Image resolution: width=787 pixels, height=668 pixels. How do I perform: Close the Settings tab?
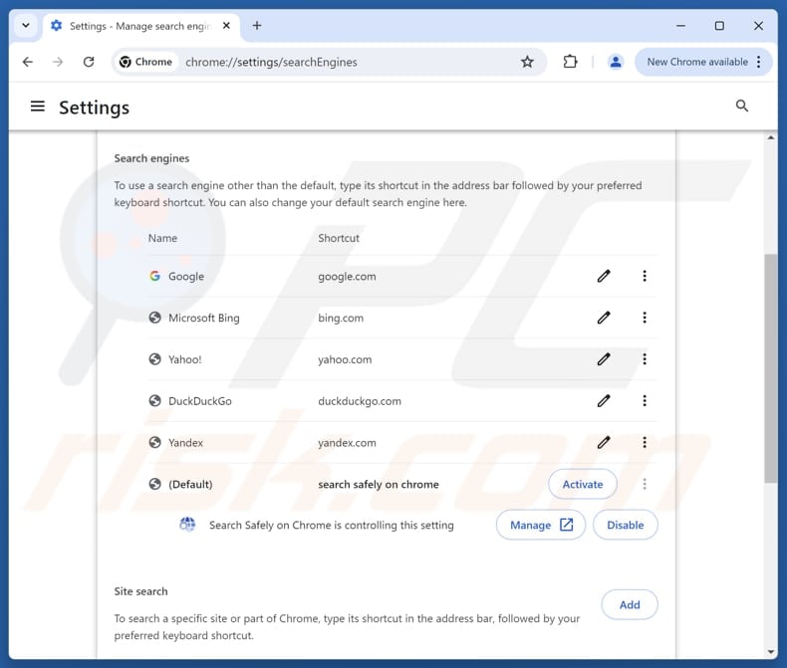[226, 26]
